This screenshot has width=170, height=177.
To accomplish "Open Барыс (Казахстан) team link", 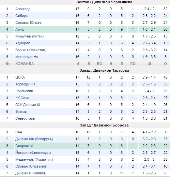I will 31,50.
